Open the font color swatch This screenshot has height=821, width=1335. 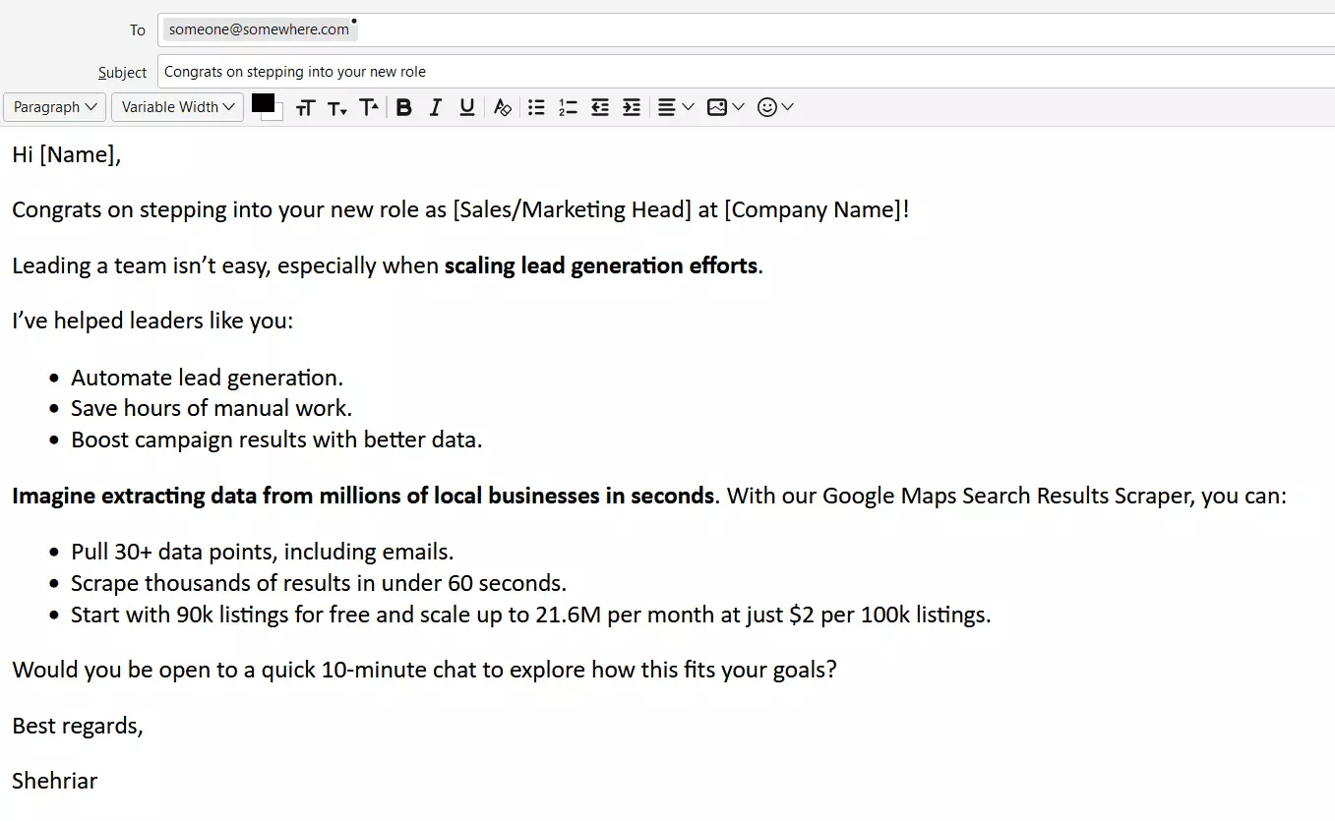click(262, 103)
